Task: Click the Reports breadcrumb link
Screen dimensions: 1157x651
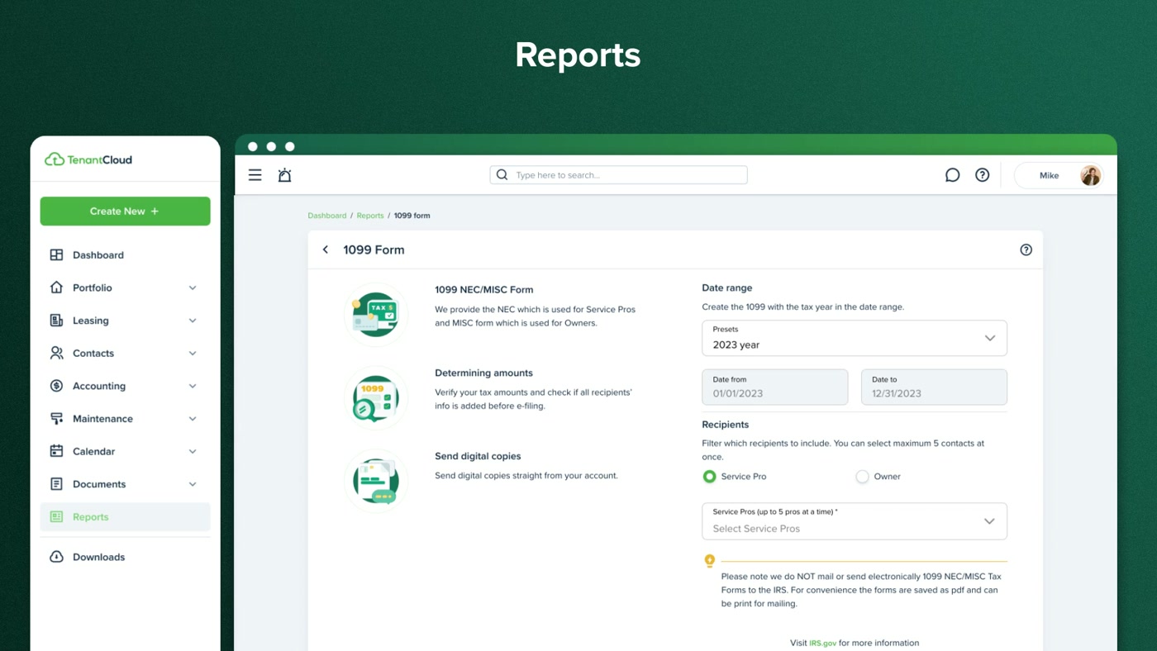Action: (370, 216)
